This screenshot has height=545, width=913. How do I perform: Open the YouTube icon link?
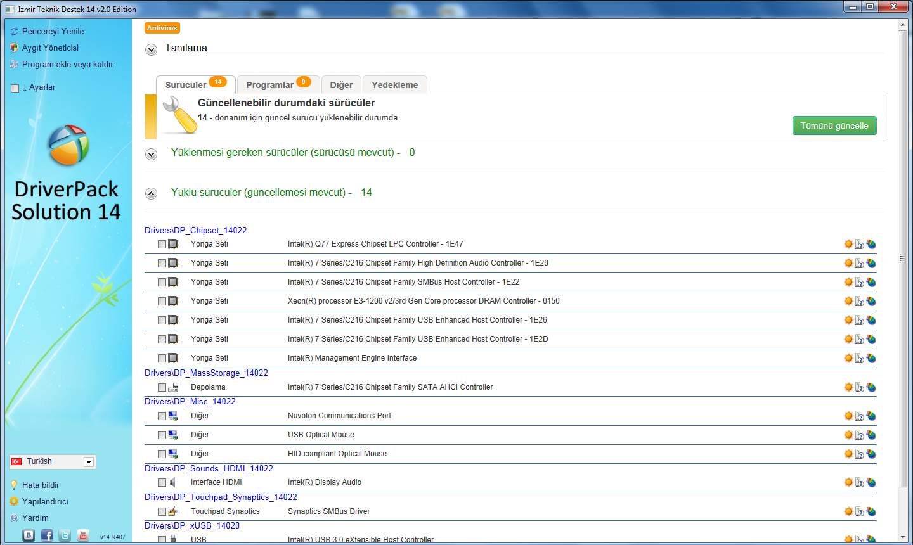point(83,535)
